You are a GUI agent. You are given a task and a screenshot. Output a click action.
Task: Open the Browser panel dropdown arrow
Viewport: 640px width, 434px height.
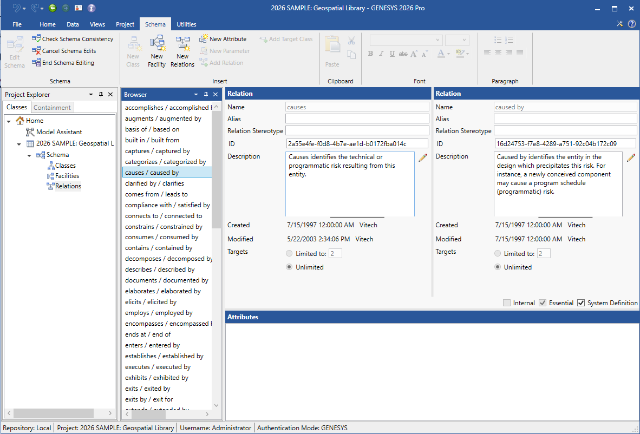point(196,95)
